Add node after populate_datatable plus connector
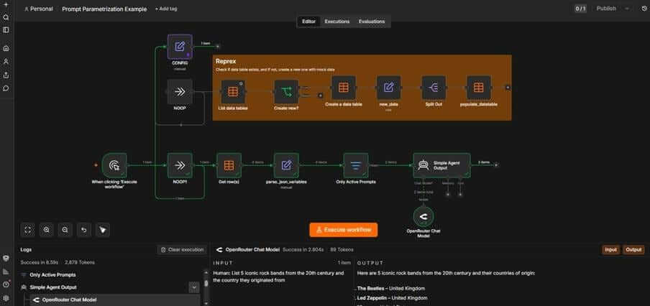This screenshot has width=650, height=306. point(508,88)
